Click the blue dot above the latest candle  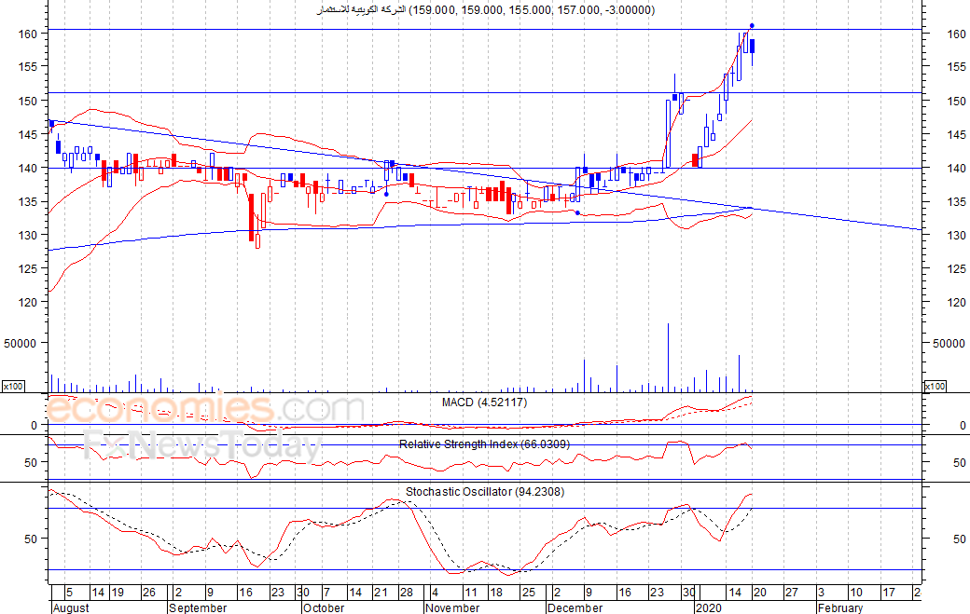point(752,25)
